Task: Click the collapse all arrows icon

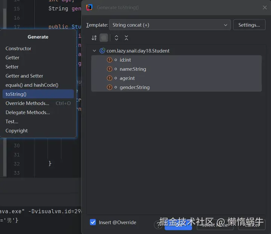Action: click(x=126, y=38)
